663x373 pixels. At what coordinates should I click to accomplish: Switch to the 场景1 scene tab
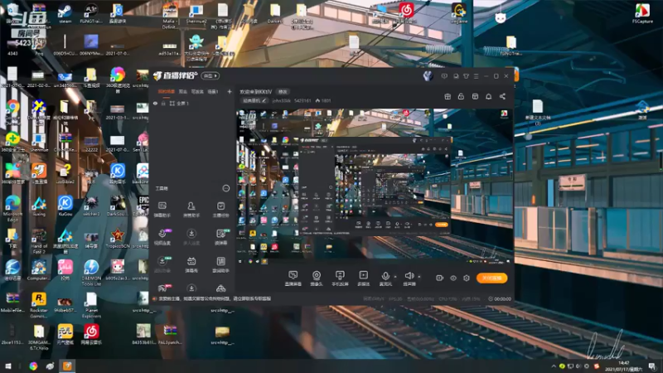point(213,91)
